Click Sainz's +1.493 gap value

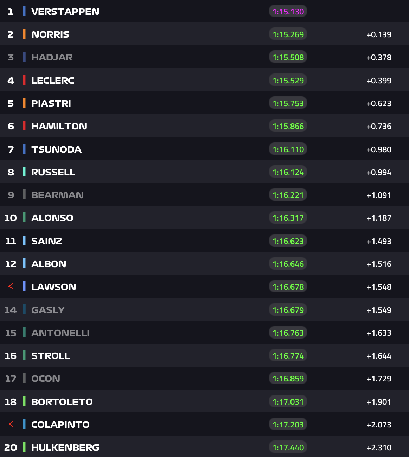click(x=379, y=241)
